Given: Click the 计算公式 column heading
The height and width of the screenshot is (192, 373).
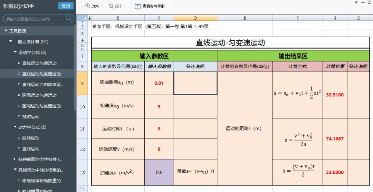Looking at the screenshot, I should (x=298, y=67).
